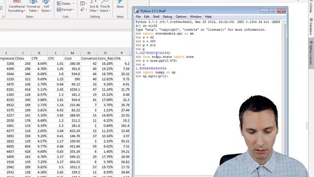Screen dimensions: 314x177
Task: Click the CPC header cell
Action: [55, 59]
